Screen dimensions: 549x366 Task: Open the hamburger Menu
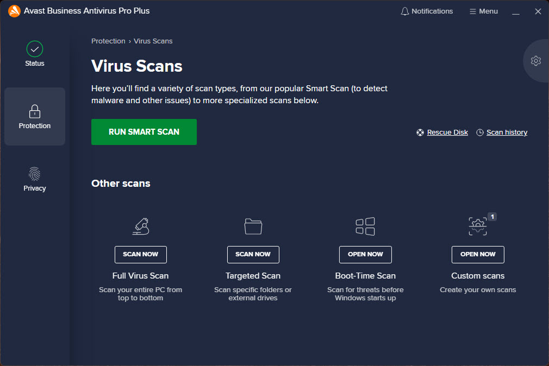point(483,11)
